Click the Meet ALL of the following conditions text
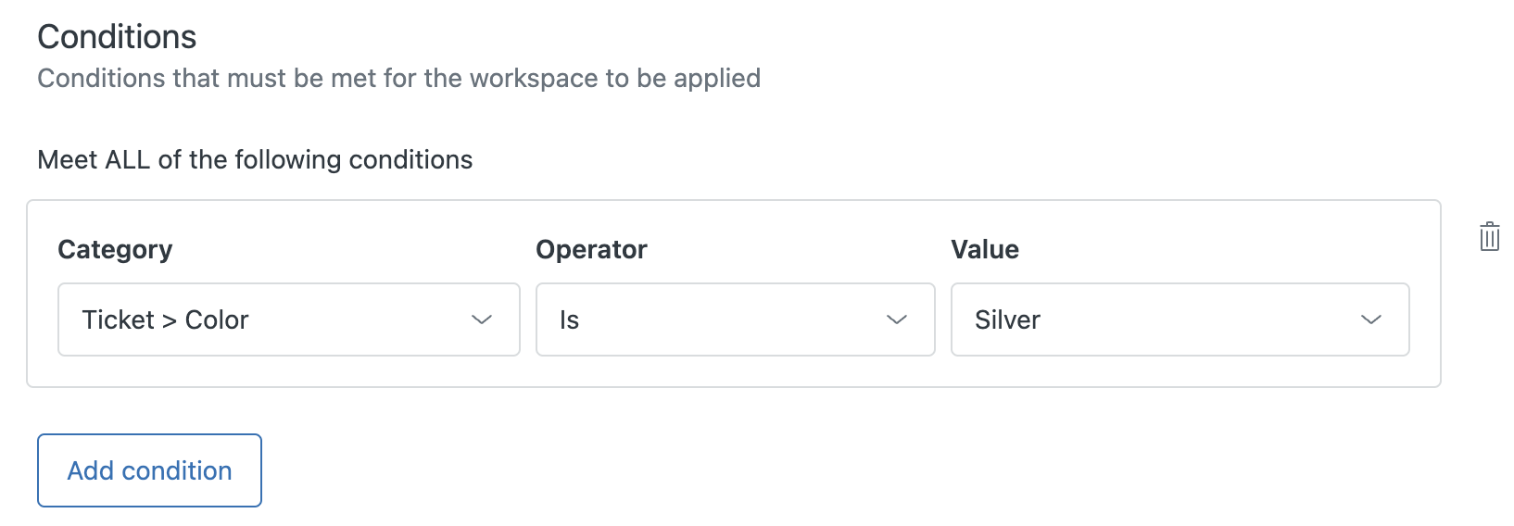1514x526 pixels. (255, 159)
